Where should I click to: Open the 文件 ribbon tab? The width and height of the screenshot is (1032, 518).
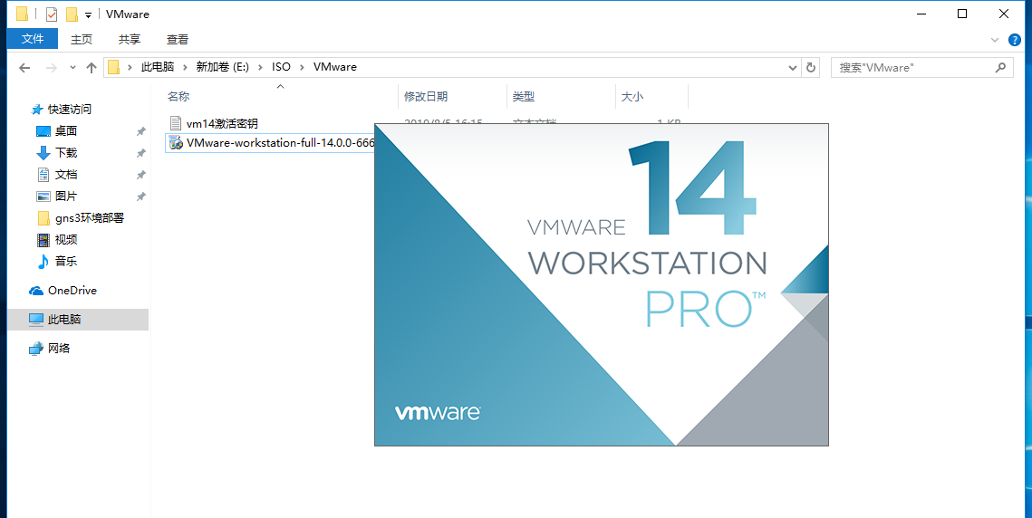[x=33, y=40]
